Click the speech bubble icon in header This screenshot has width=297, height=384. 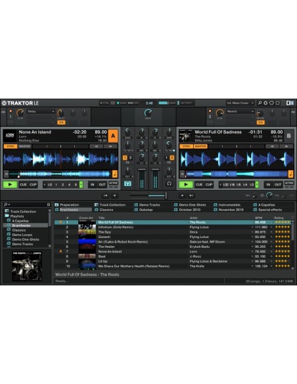271,103
